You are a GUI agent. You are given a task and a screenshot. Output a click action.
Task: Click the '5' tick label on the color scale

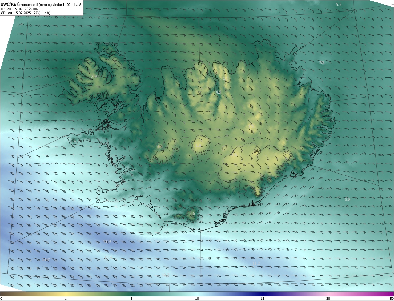click(131, 299)
